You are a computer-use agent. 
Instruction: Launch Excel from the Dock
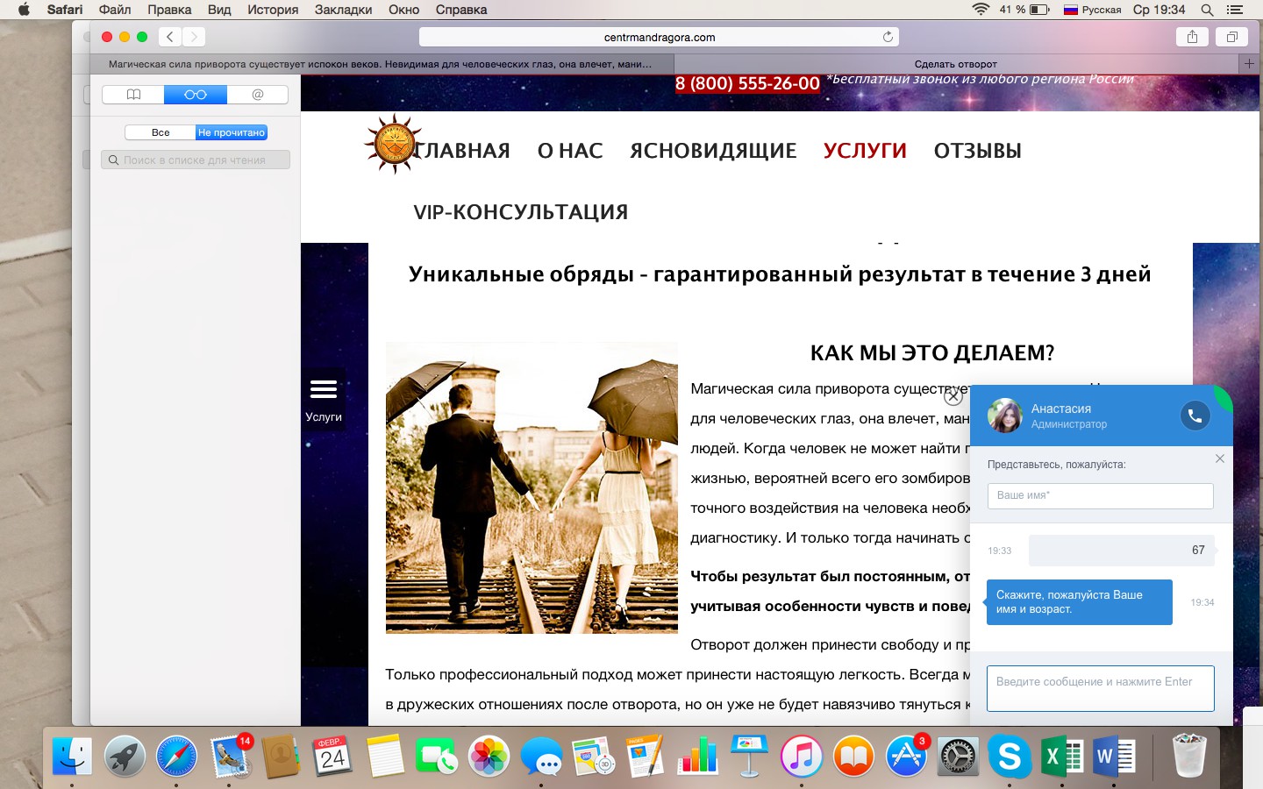point(1061,755)
